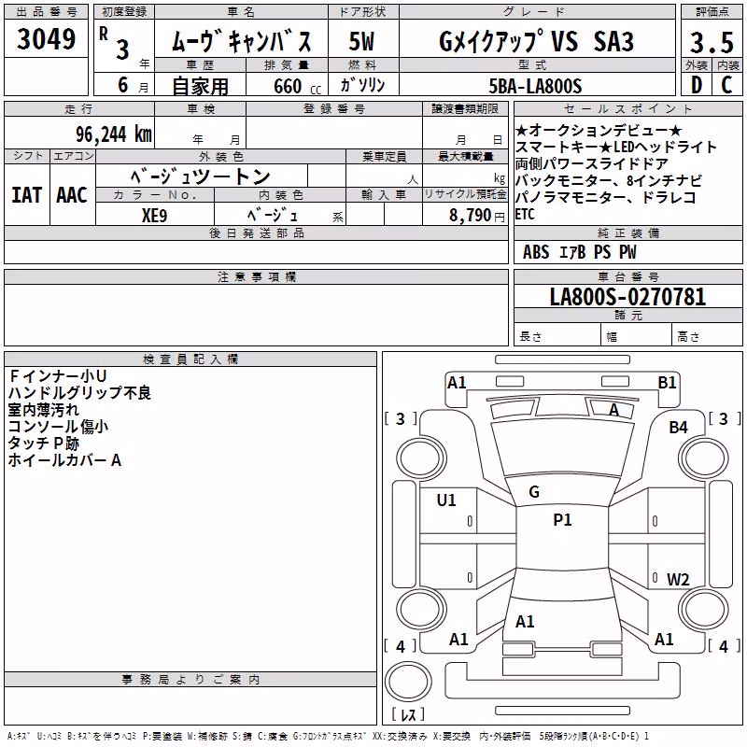This screenshot has height=747, width=747.
Task: Select the P1 roof paint mark
Action: [x=563, y=519]
